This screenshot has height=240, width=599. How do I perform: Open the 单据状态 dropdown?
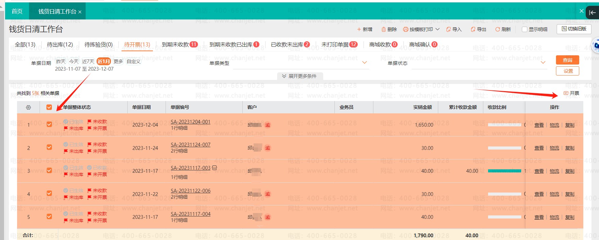tap(543, 63)
